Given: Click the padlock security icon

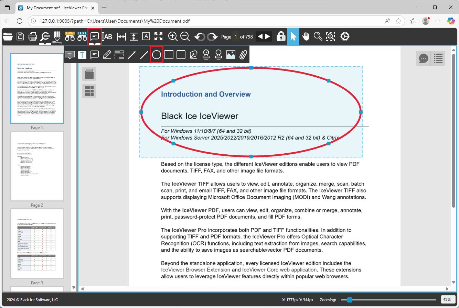Looking at the screenshot, I should click(281, 36).
